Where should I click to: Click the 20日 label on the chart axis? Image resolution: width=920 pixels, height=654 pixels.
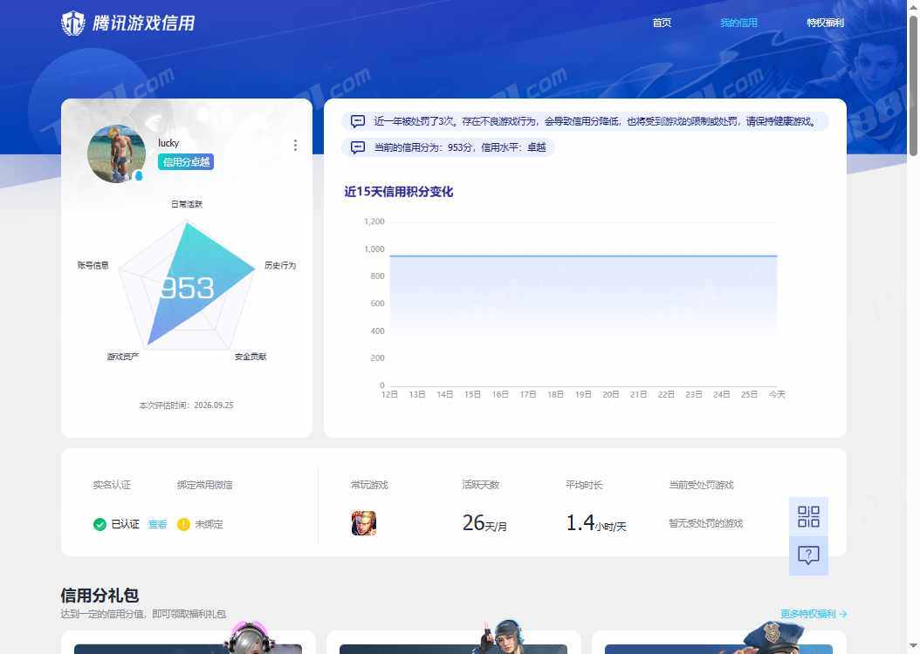pos(610,394)
